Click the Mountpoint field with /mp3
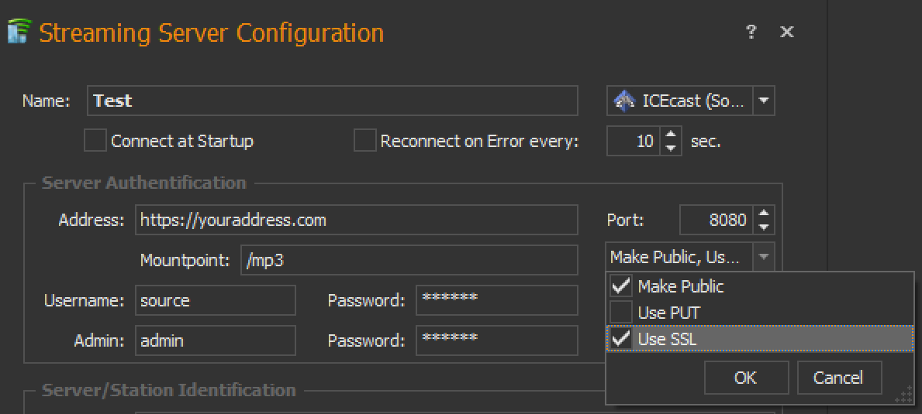Screen dimensions: 922x414 point(409,260)
